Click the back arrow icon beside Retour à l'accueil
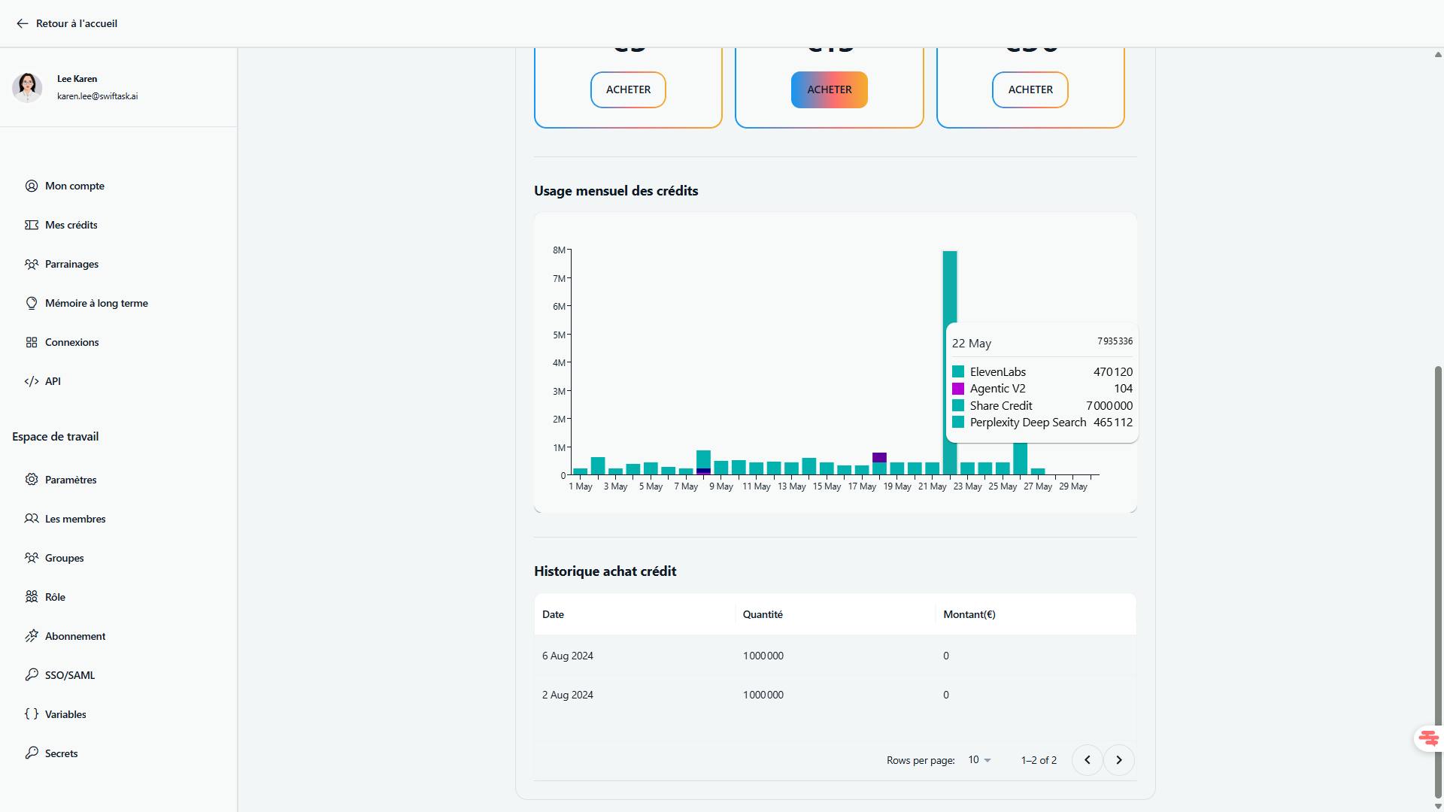Image resolution: width=1444 pixels, height=812 pixels. pyautogui.click(x=22, y=23)
